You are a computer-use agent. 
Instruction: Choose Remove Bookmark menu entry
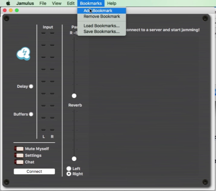[x=101, y=16]
